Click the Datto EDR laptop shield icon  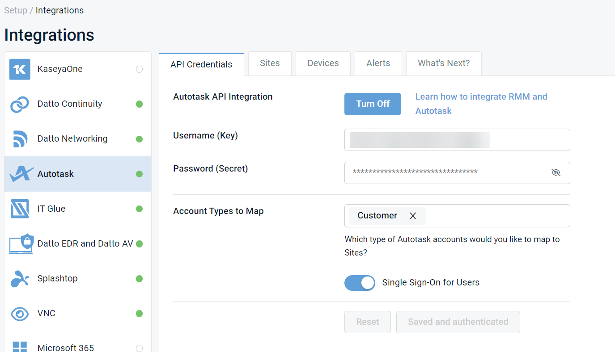[x=21, y=243]
